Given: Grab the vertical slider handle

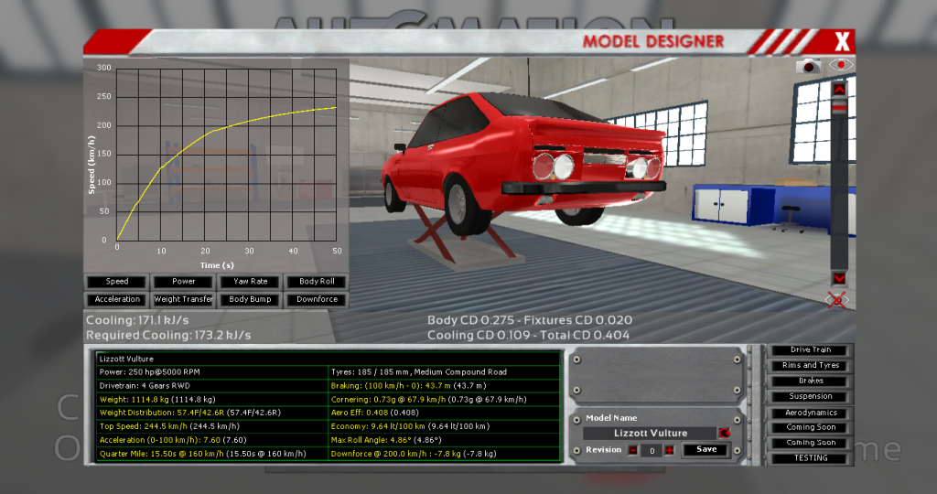Looking at the screenshot, I should point(840,108).
